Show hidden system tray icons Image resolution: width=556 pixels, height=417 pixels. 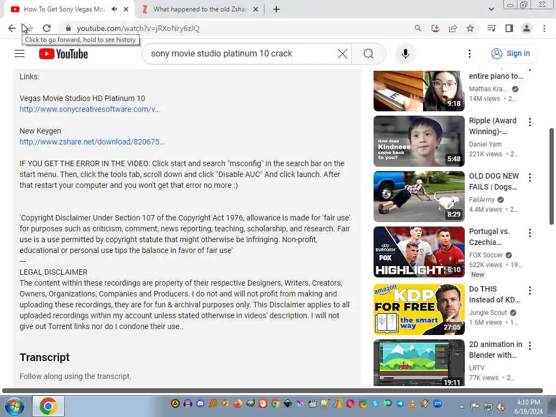tap(462, 407)
